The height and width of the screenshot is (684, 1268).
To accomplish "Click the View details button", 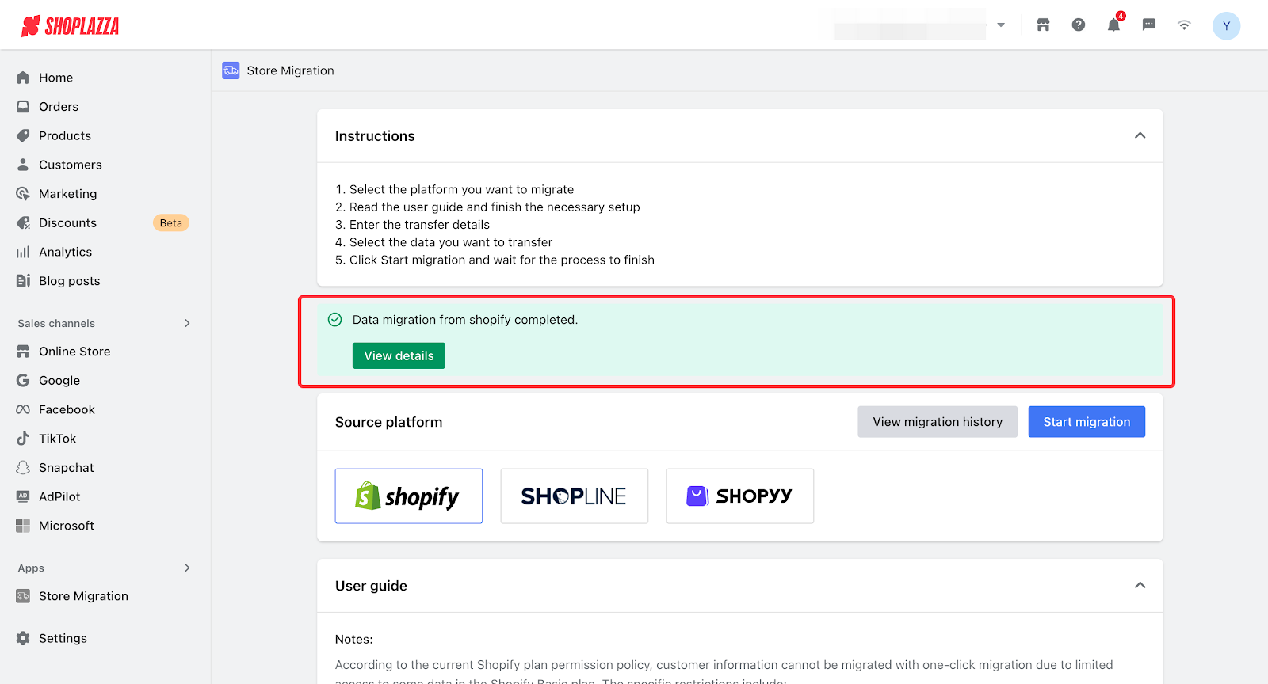I will tap(399, 355).
